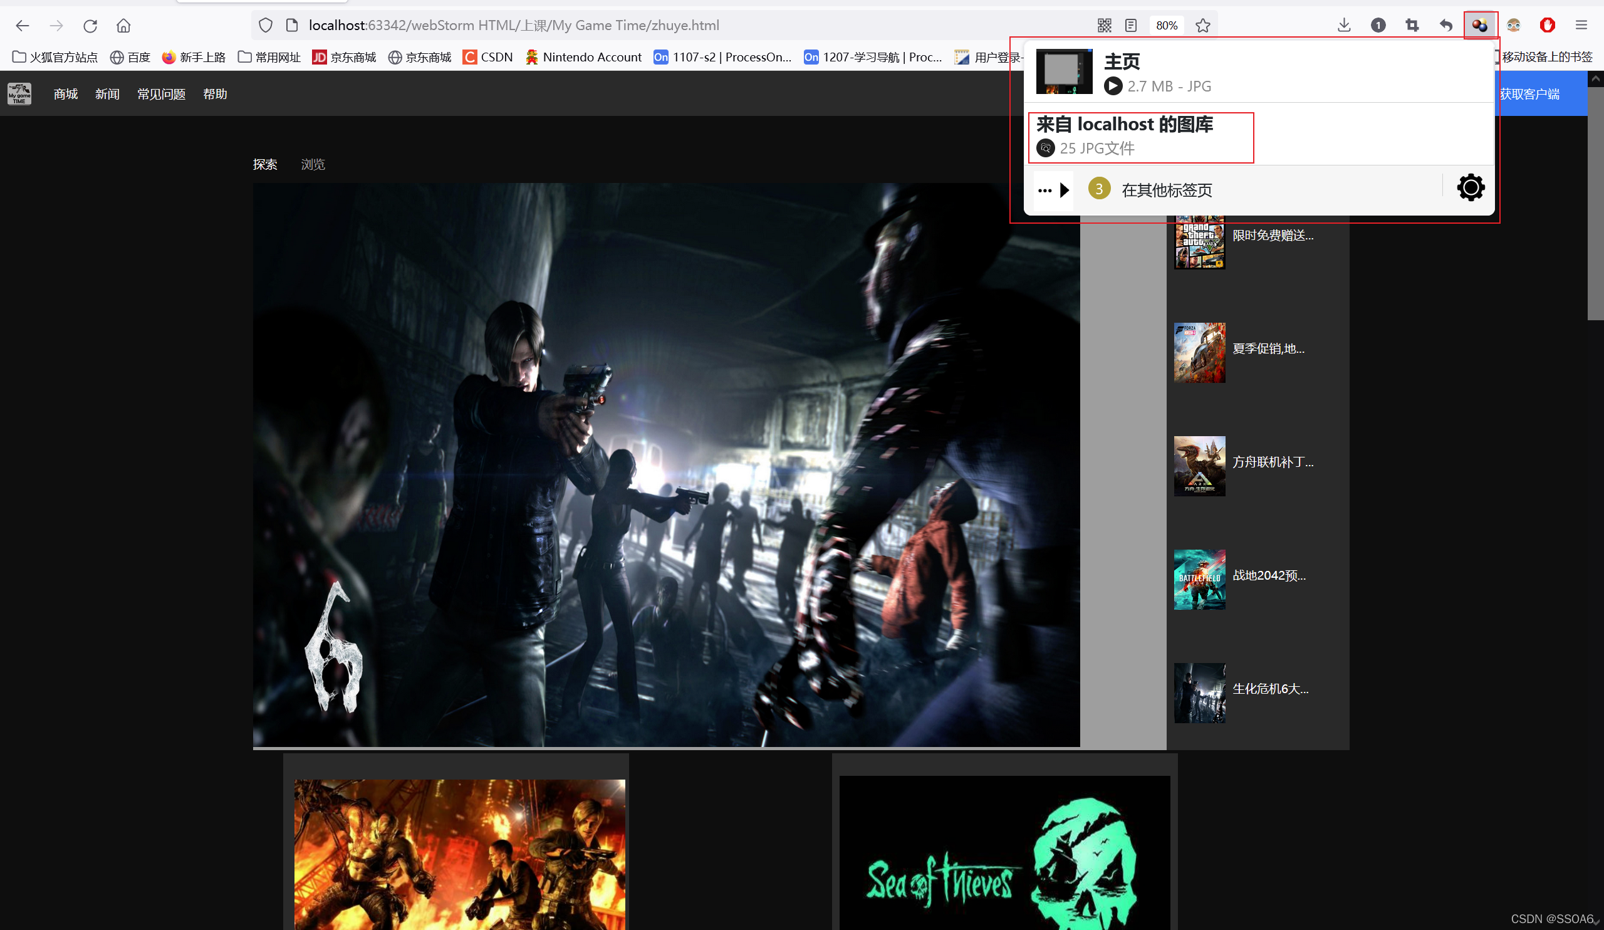Bookmark this page with the star icon
Screen dimensions: 1604x930
point(1202,26)
